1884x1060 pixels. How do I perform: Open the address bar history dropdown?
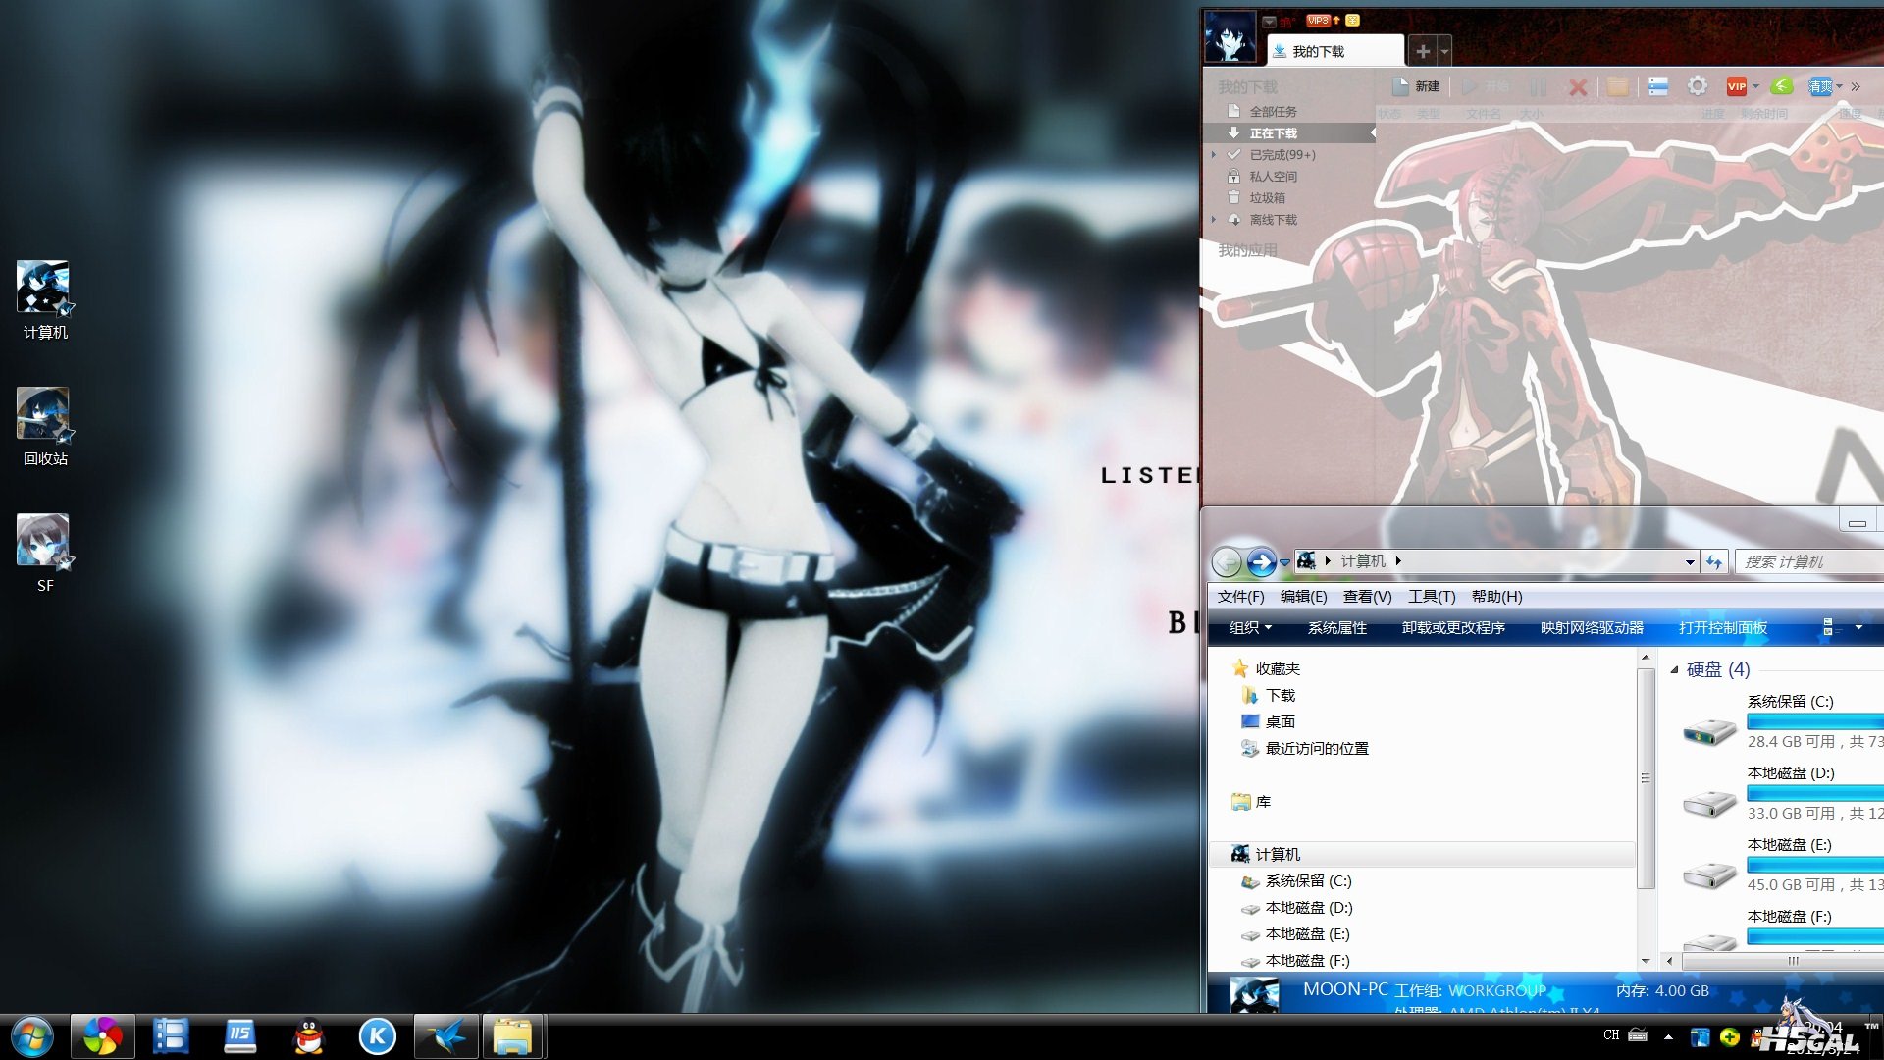pos(1690,562)
